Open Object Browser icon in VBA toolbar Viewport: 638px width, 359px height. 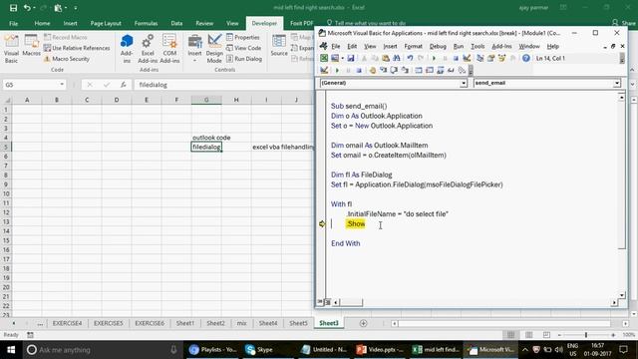tap(501, 58)
